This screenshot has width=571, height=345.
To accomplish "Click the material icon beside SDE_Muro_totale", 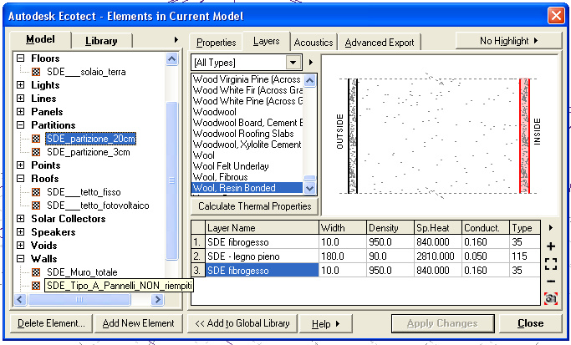I will pyautogui.click(x=36, y=272).
